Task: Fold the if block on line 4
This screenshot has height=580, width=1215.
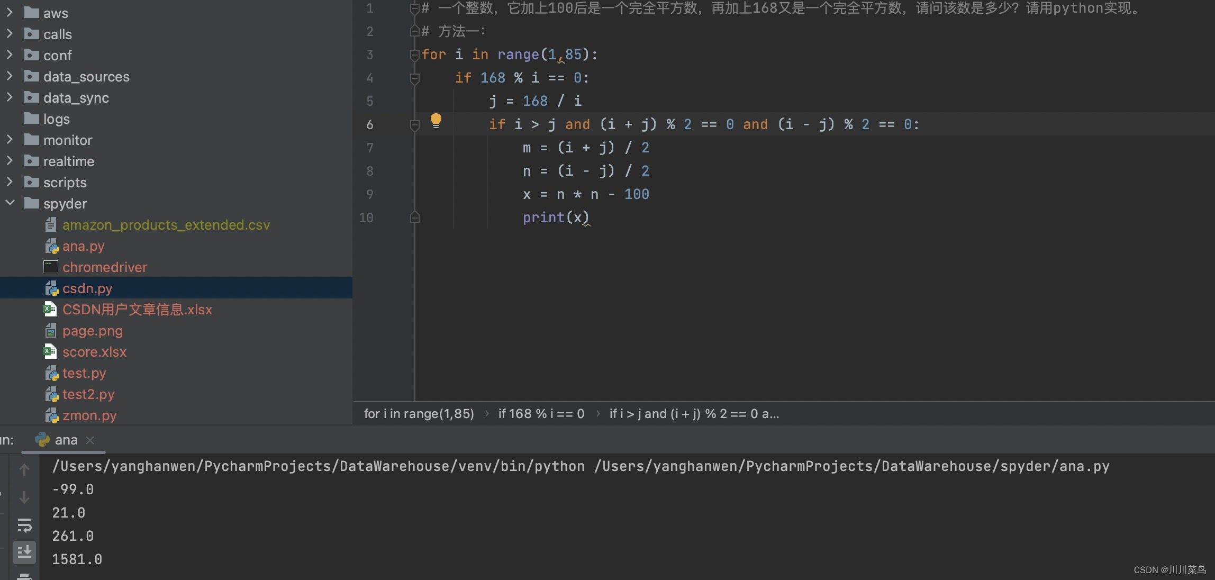Action: [x=415, y=78]
